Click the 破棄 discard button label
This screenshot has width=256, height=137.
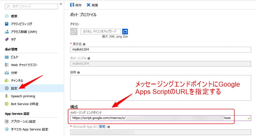pyautogui.click(x=95, y=5)
